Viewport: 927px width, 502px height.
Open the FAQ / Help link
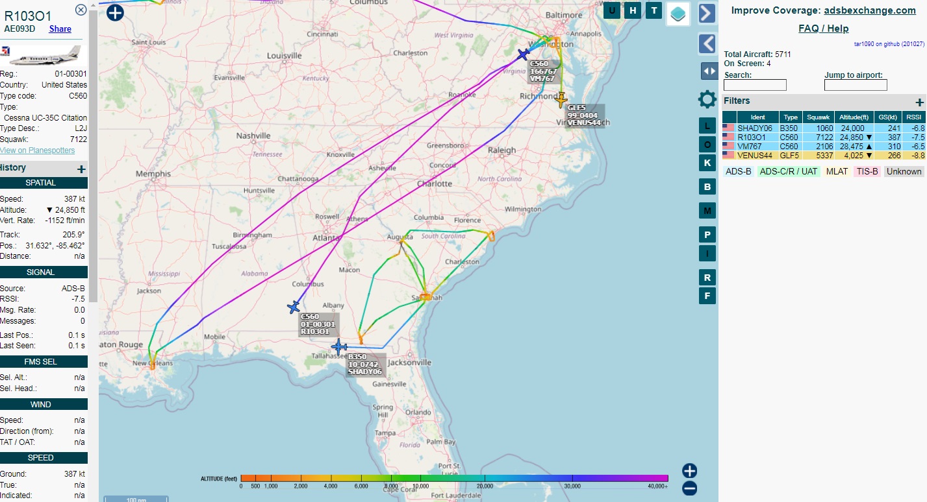tap(823, 29)
